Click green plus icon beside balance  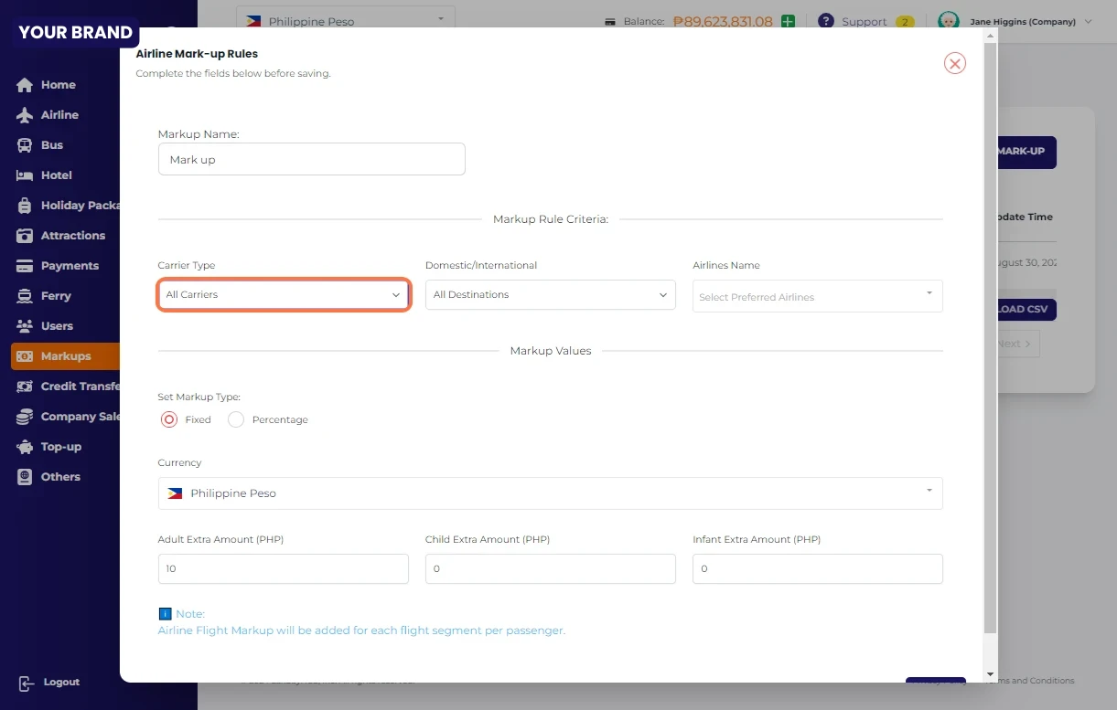pyautogui.click(x=788, y=21)
